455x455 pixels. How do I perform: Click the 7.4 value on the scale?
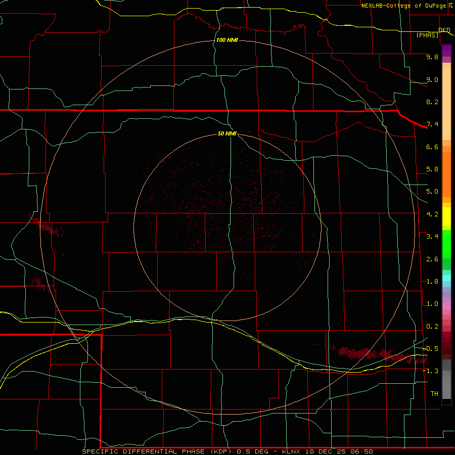432,124
